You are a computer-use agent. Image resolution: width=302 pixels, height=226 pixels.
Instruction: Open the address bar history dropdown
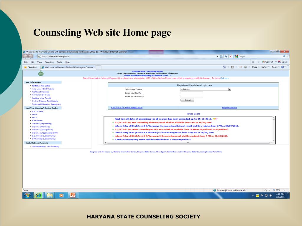pos(217,56)
